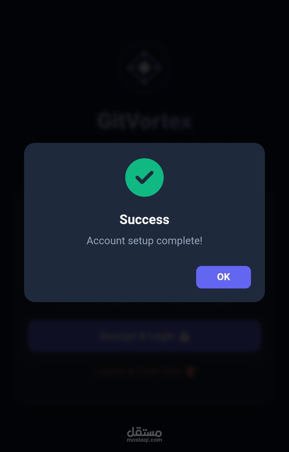This screenshot has width=289, height=452.
Task: Click the dimmed area below the Logout link
Action: click(x=144, y=391)
